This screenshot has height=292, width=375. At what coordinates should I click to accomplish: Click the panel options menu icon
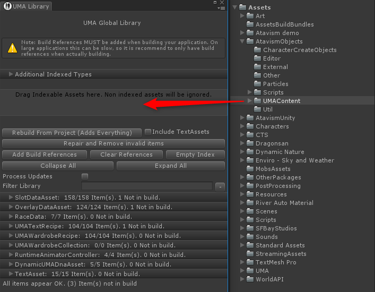(221, 7)
